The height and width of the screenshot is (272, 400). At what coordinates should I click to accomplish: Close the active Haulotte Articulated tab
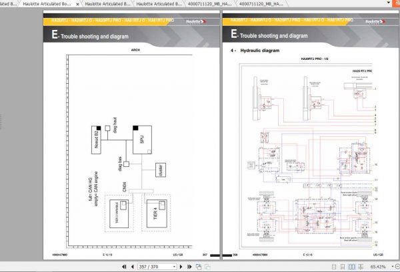pyautogui.click(x=77, y=4)
